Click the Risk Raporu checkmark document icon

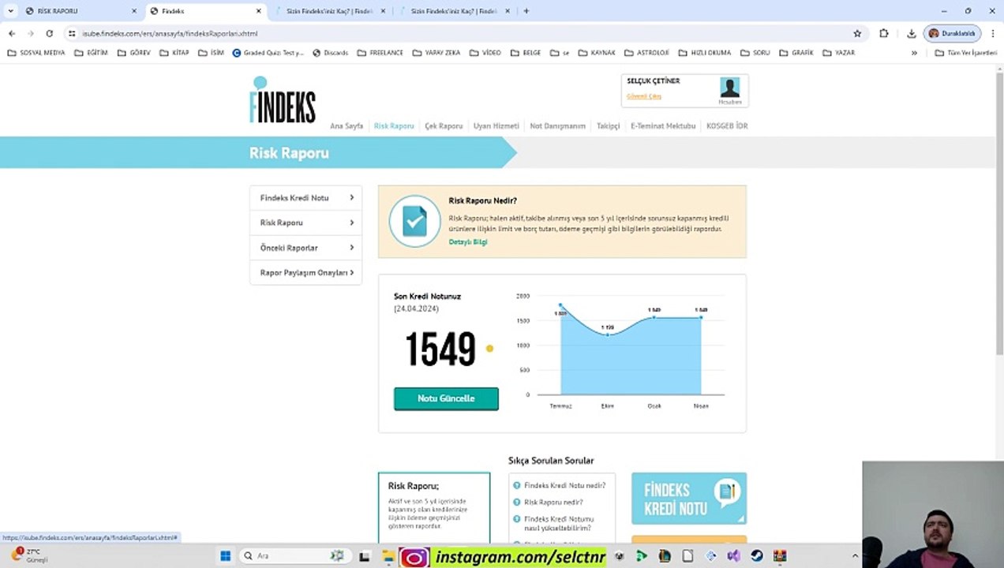coord(414,222)
